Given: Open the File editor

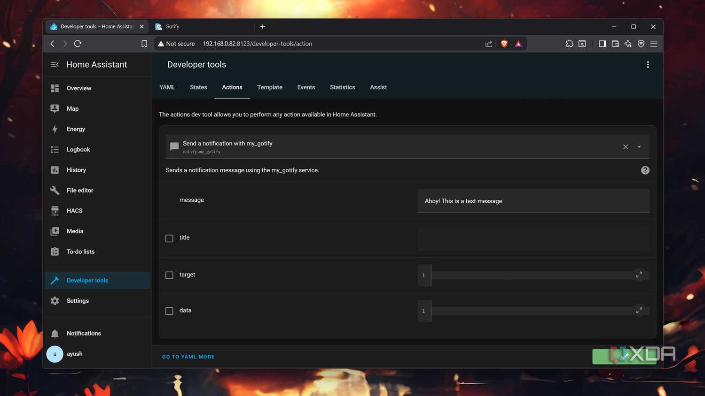Looking at the screenshot, I should tap(97, 190).
